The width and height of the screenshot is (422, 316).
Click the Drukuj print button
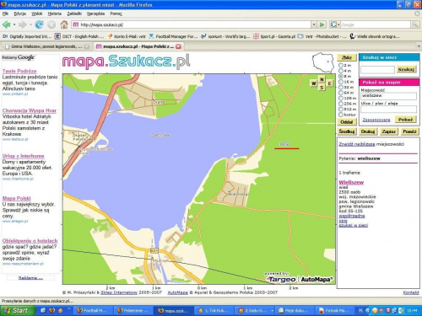click(368, 131)
